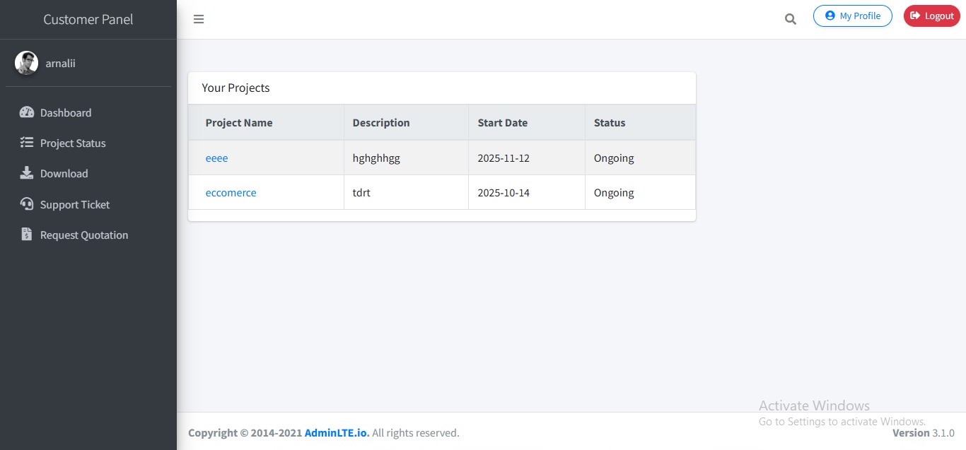Visit the AdminLTE.io footer link

tap(335, 432)
